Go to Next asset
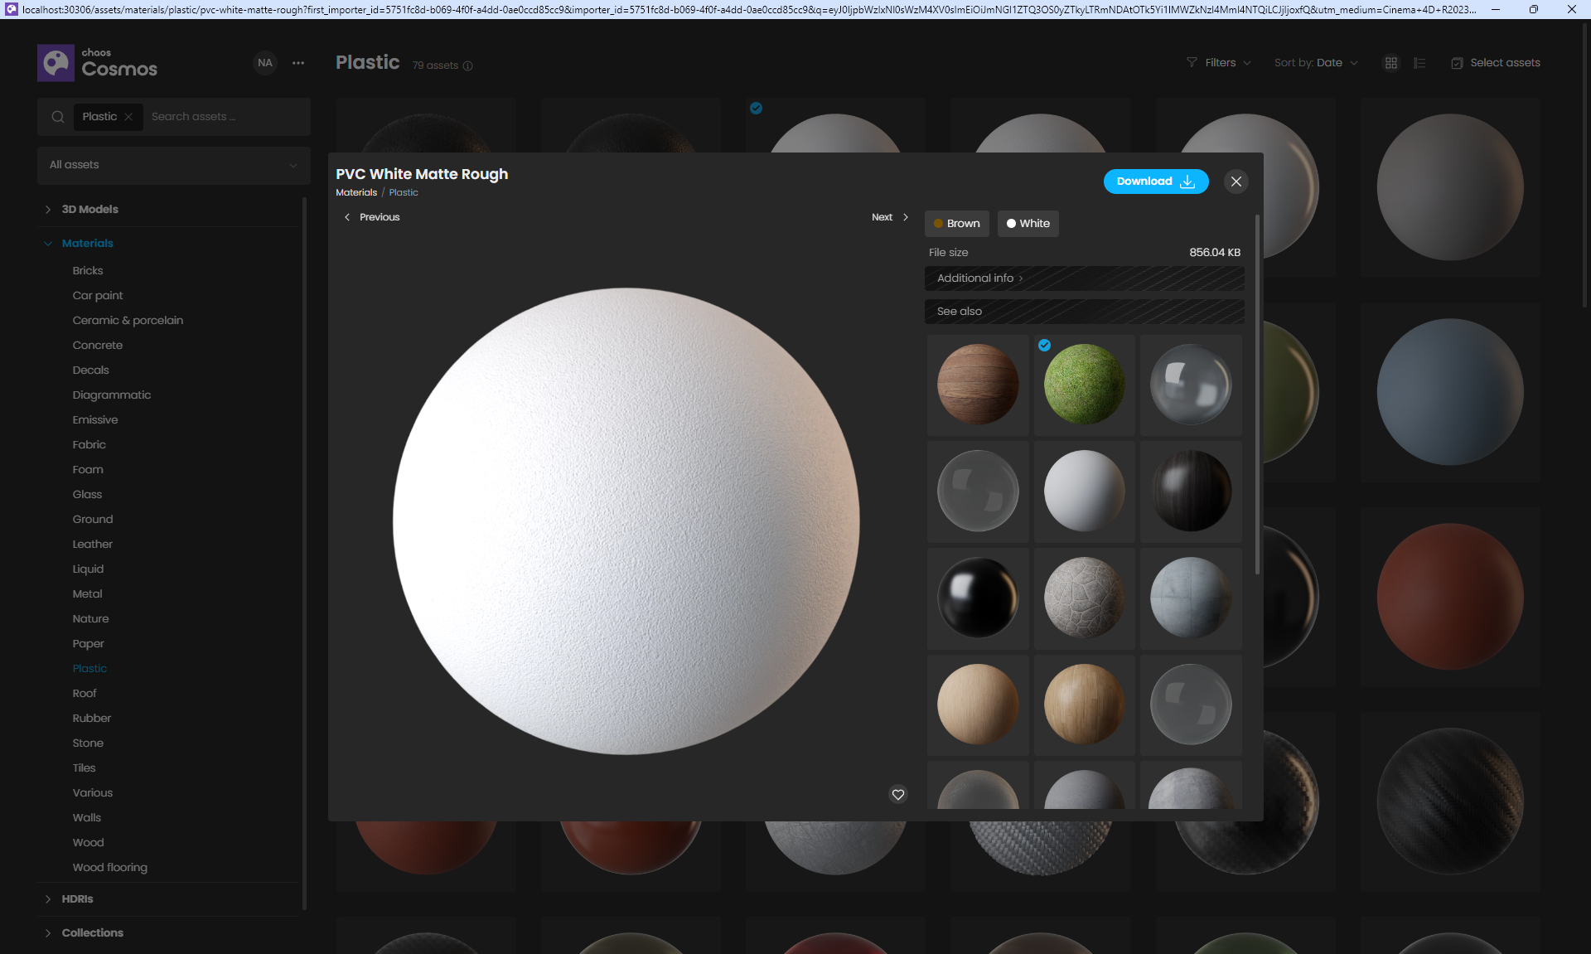Viewport: 1591px width, 954px height. 889,217
